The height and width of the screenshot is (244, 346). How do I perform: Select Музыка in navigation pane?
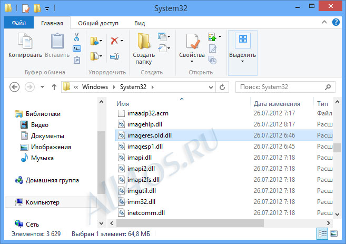[37, 158]
